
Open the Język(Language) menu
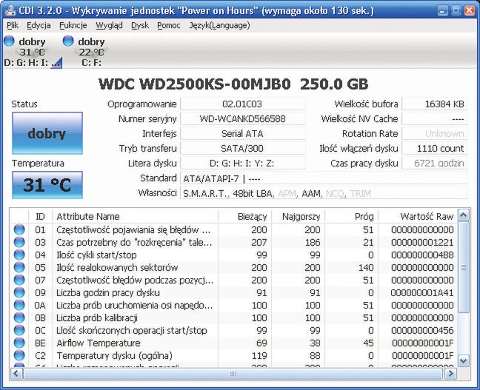click(219, 25)
